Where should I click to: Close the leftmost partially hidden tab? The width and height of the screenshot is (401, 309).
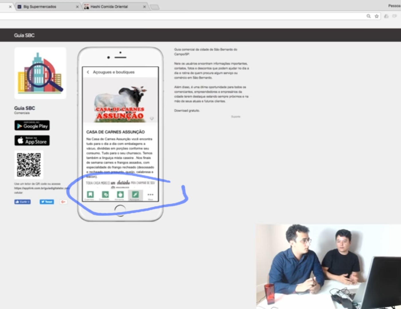[10, 7]
